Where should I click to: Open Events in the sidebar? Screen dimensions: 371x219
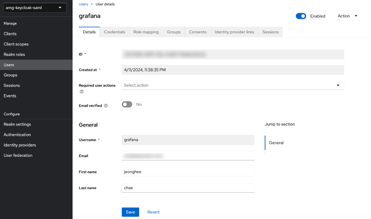click(36, 96)
